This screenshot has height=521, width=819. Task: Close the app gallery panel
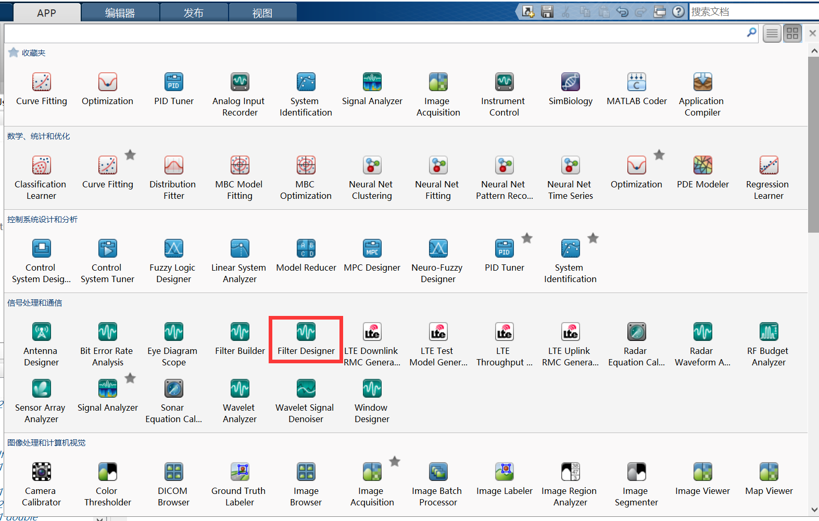point(812,33)
